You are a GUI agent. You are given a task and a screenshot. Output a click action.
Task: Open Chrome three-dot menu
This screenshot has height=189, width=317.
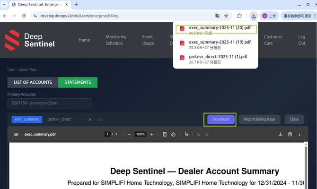pos(315,16)
